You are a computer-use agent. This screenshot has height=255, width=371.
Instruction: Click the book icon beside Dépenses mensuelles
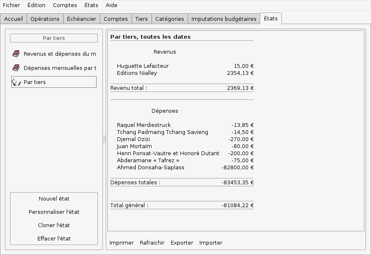pos(16,68)
